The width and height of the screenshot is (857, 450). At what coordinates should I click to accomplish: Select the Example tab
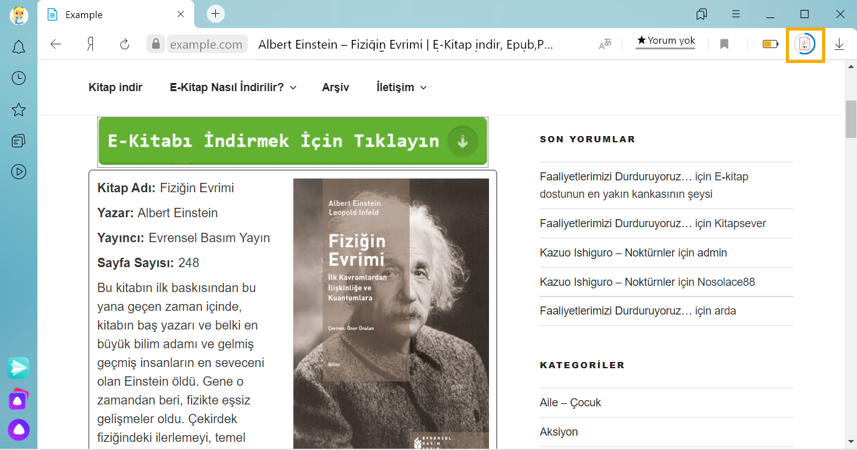point(116,14)
